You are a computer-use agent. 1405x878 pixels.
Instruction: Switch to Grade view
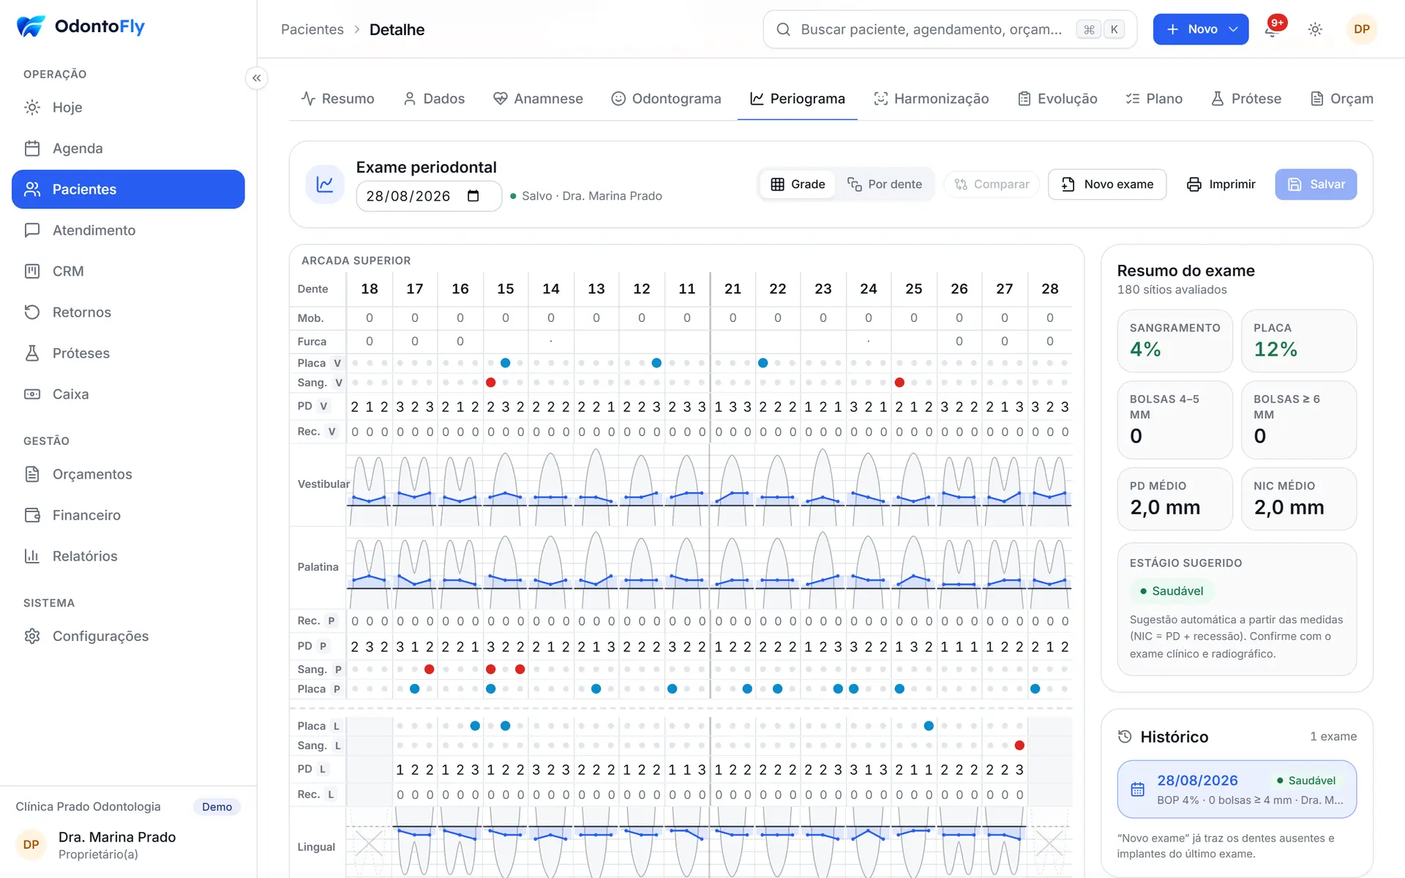[x=798, y=184]
